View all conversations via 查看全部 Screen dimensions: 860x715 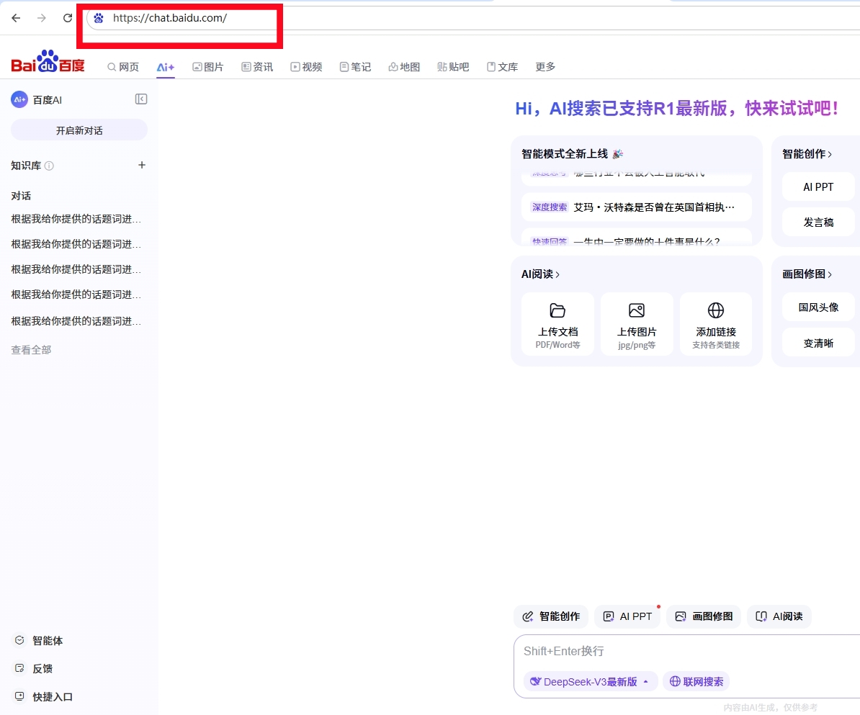(31, 350)
